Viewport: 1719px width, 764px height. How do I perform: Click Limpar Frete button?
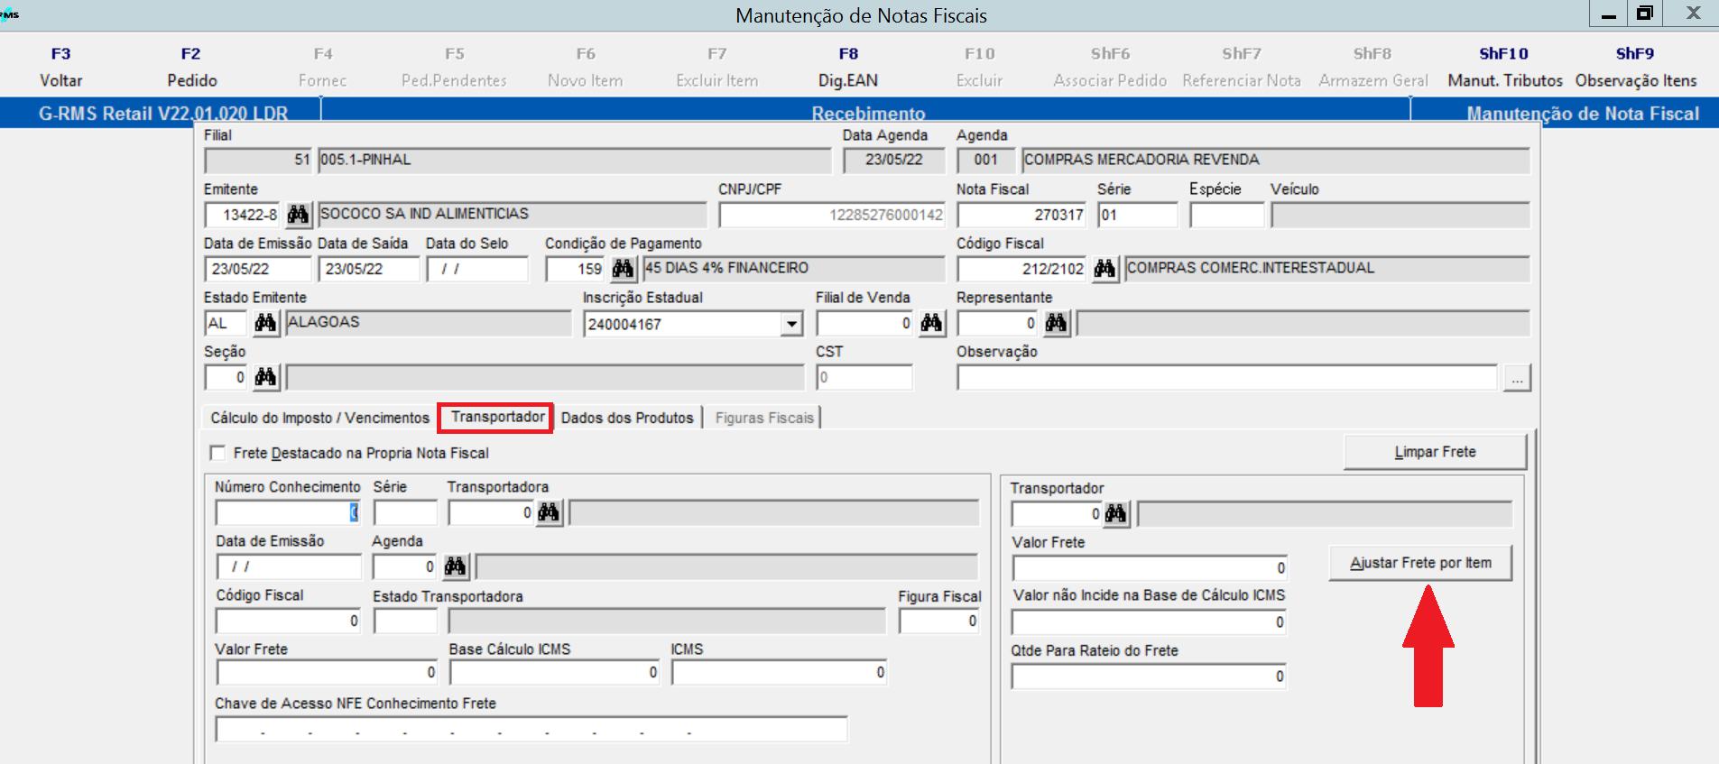pos(1435,452)
